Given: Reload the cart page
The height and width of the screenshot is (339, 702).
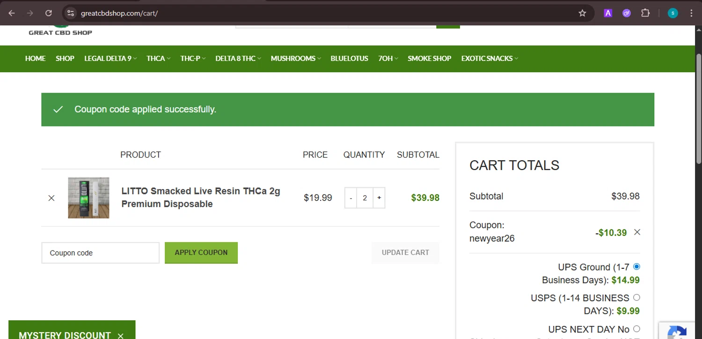Looking at the screenshot, I should 49,13.
